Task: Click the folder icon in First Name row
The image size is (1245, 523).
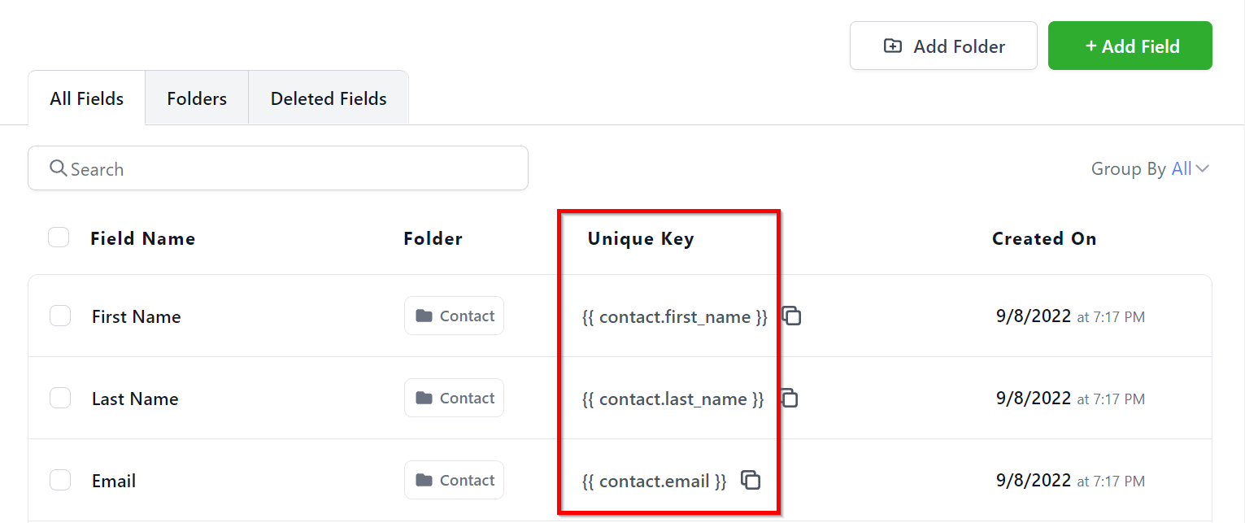Action: click(x=424, y=316)
